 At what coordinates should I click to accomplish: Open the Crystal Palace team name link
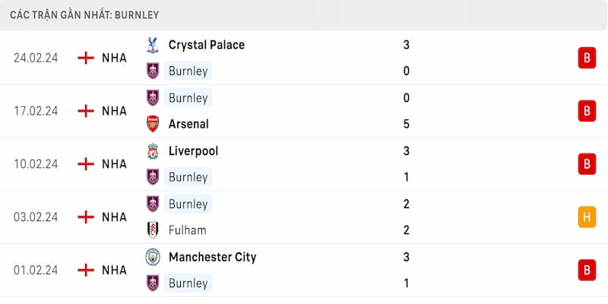pyautogui.click(x=206, y=45)
